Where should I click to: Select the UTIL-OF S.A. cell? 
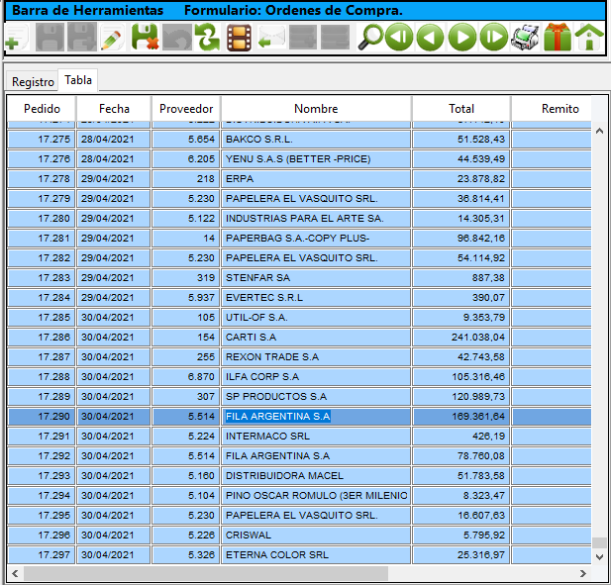click(x=316, y=318)
